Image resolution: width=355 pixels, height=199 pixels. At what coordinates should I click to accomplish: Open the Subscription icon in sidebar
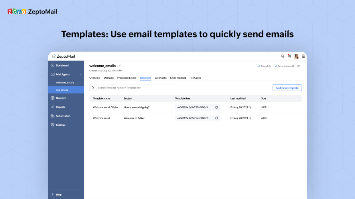click(x=53, y=116)
